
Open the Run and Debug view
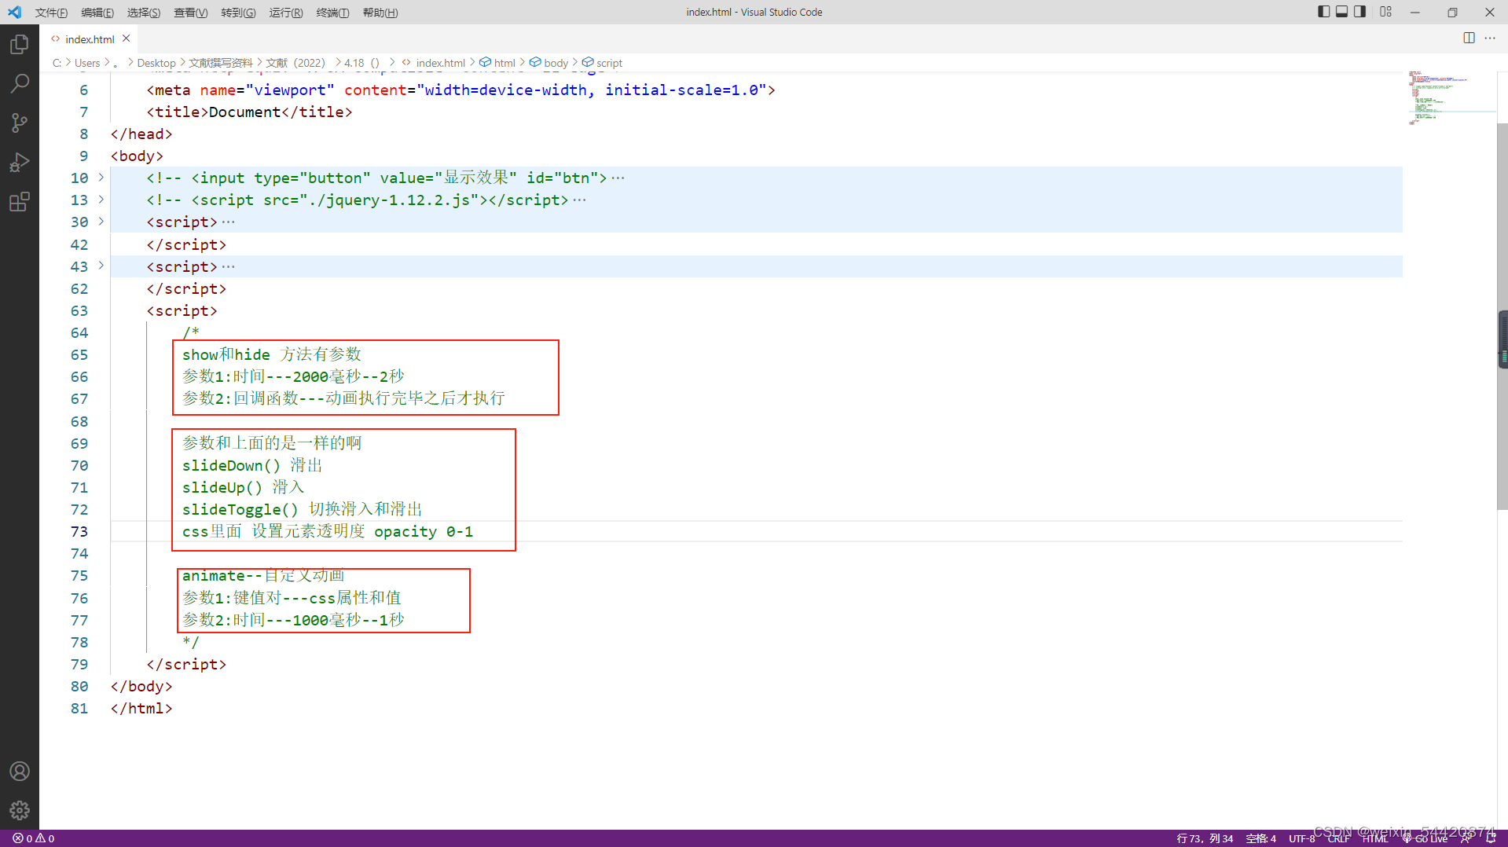[19, 162]
